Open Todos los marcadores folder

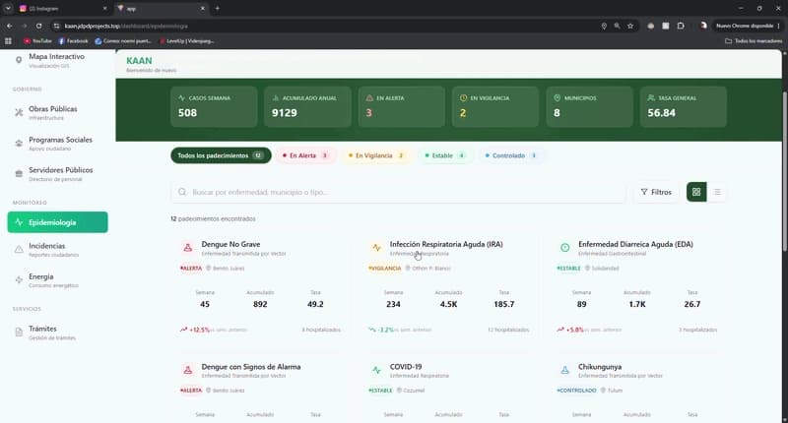coord(754,41)
